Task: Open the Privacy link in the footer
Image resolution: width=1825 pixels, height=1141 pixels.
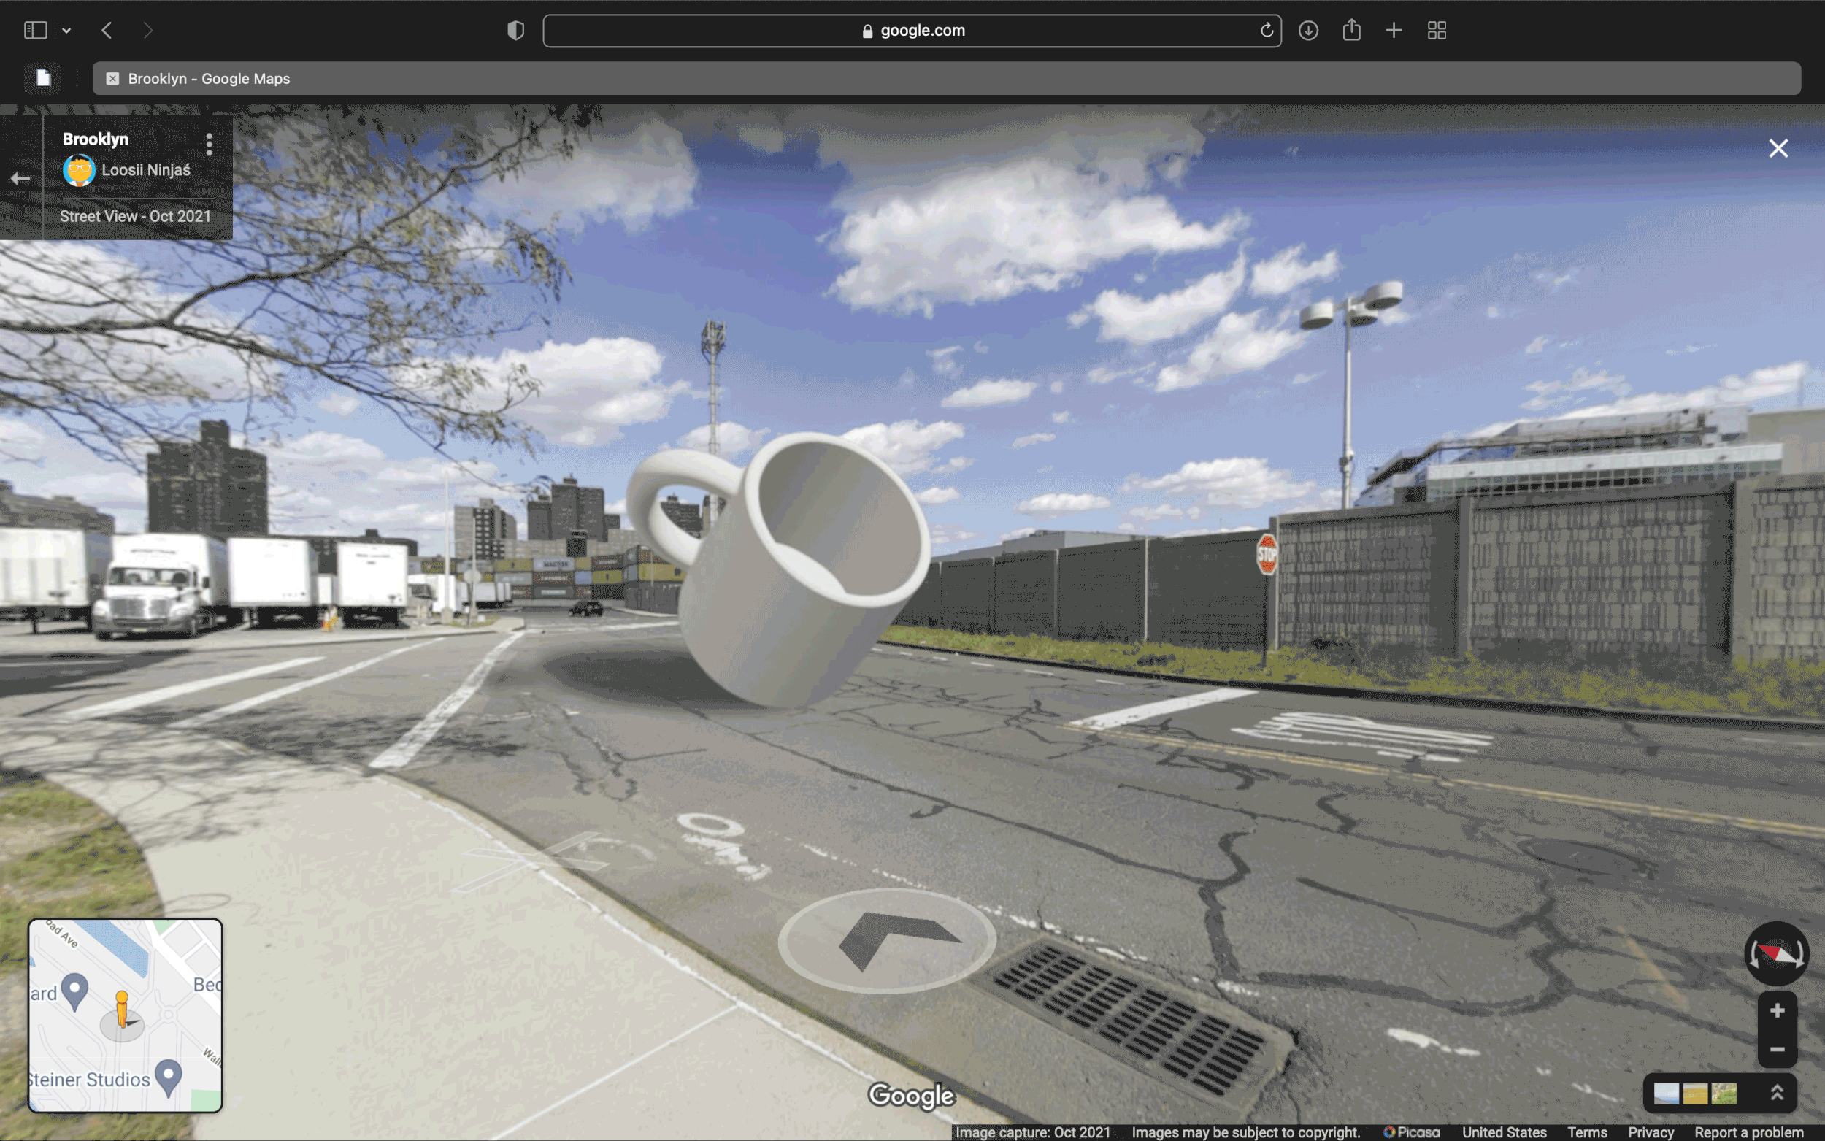Action: [x=1650, y=1132]
